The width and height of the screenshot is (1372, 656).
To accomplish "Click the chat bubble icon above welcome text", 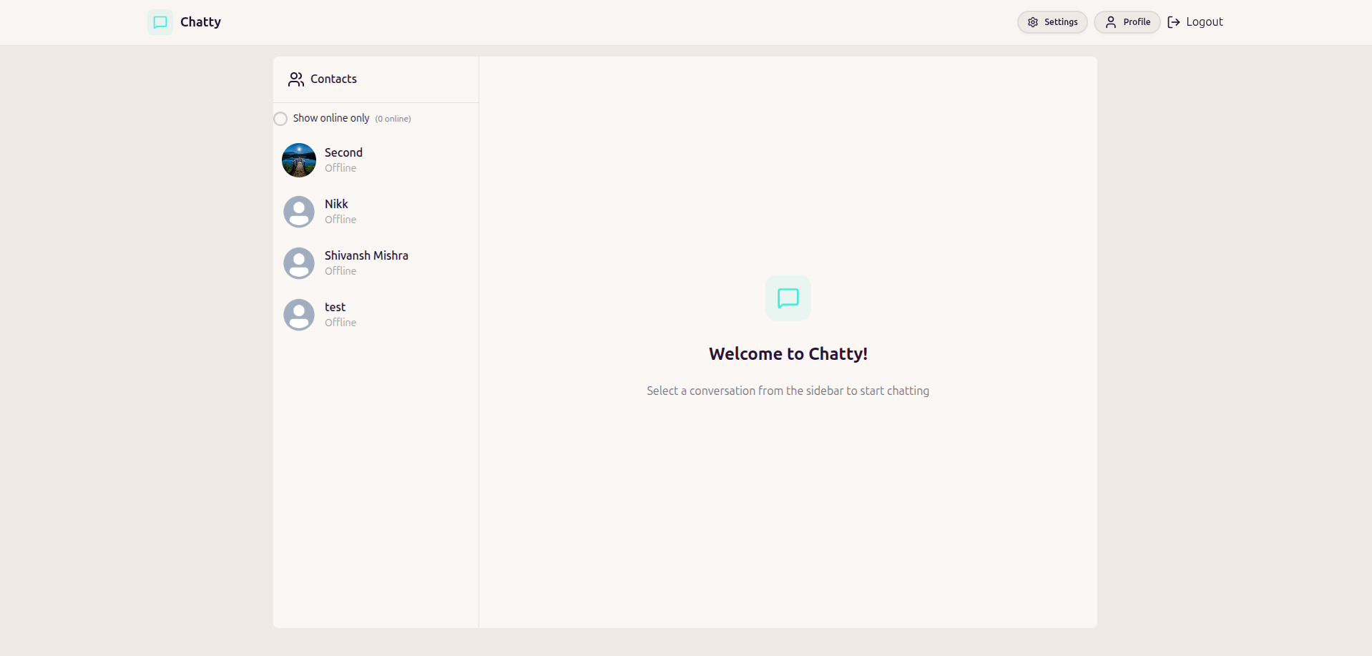I will pyautogui.click(x=788, y=298).
